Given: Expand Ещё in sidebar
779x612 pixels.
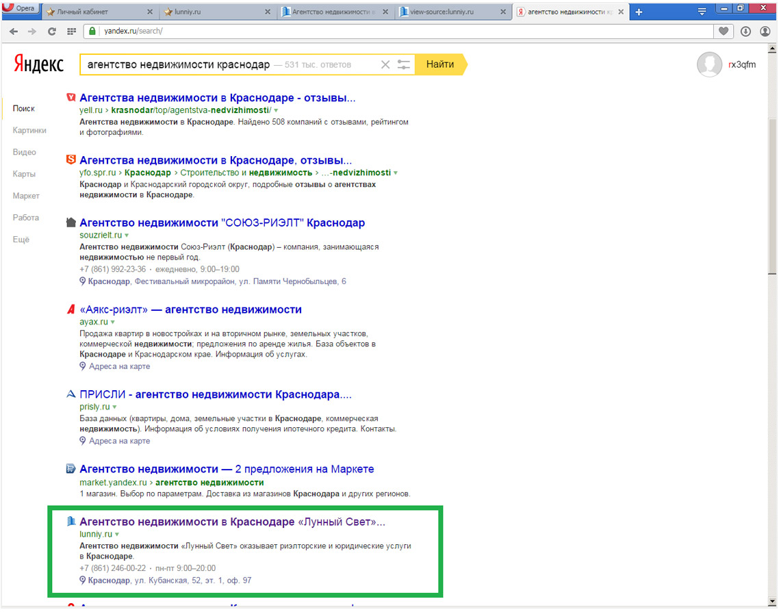Looking at the screenshot, I should click(21, 240).
